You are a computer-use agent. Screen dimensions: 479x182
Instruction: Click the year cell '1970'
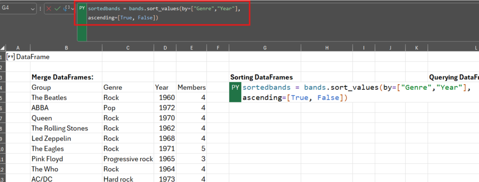click(x=165, y=118)
